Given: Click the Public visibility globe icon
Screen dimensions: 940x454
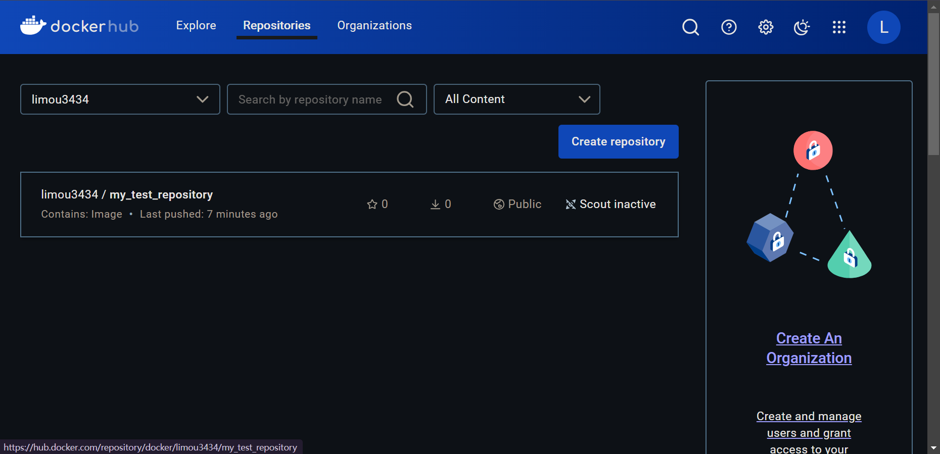Looking at the screenshot, I should click(499, 204).
